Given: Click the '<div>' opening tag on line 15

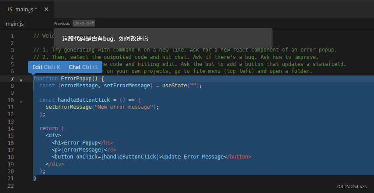Looking at the screenshot, I should (53, 135).
